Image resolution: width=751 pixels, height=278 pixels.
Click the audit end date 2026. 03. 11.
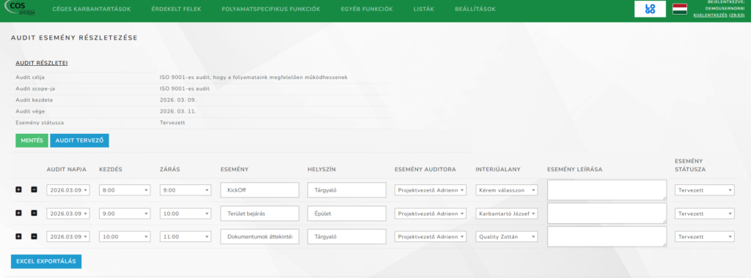tap(177, 111)
